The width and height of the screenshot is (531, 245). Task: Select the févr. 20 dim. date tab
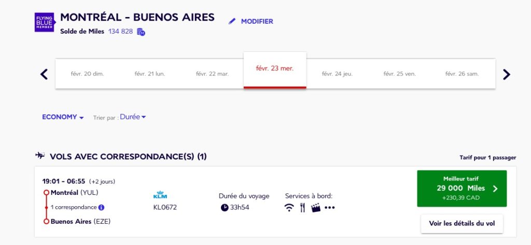pyautogui.click(x=87, y=74)
